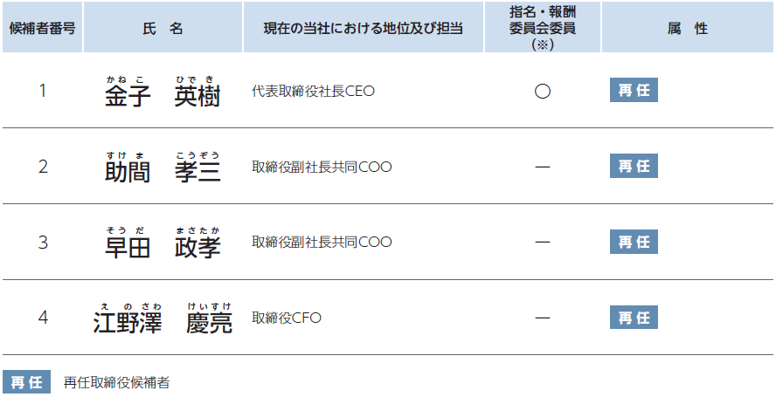Click the 再任取締役候補者 legend text

tap(117, 382)
